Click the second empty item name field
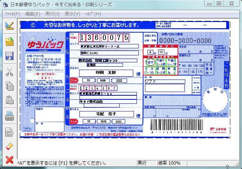Screen dimensions: 242x169 (x=165, y=88)
